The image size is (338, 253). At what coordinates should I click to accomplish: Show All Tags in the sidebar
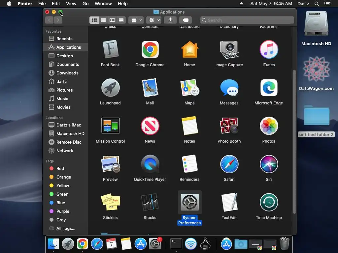point(65,229)
